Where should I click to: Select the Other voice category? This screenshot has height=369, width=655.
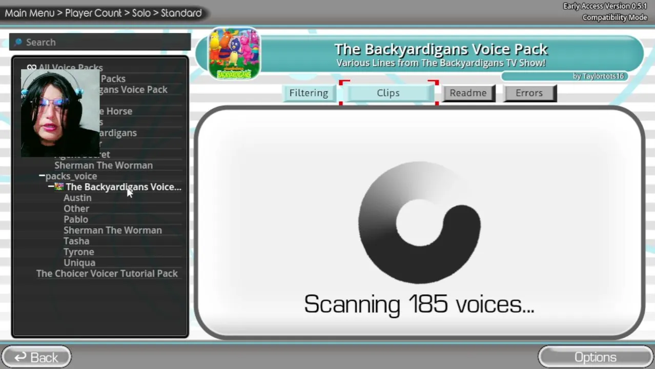click(76, 209)
